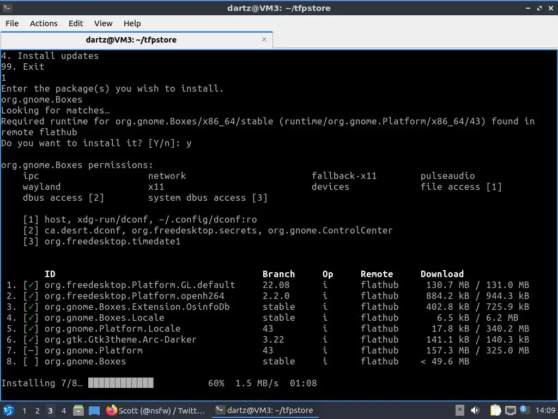This screenshot has height=419, width=558.
Task: Open the file manager from taskbar
Action: [78, 410]
